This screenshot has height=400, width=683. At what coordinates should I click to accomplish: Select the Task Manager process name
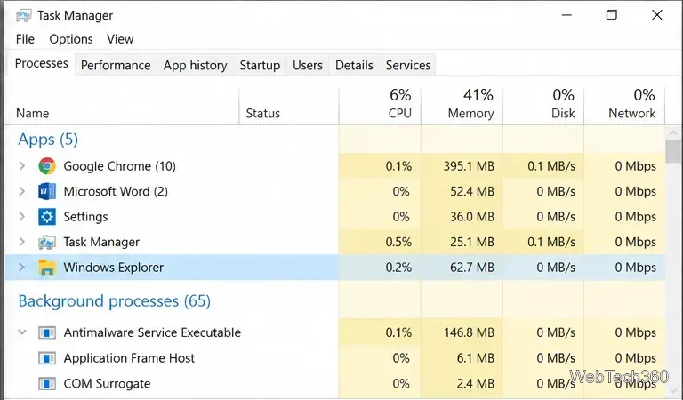(101, 242)
